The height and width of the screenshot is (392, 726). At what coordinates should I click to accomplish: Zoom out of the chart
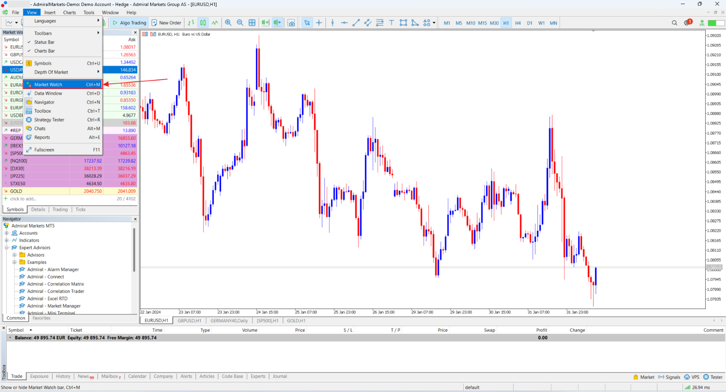[240, 23]
